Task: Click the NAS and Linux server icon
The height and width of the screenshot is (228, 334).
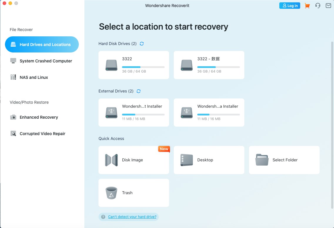Action: coord(13,77)
